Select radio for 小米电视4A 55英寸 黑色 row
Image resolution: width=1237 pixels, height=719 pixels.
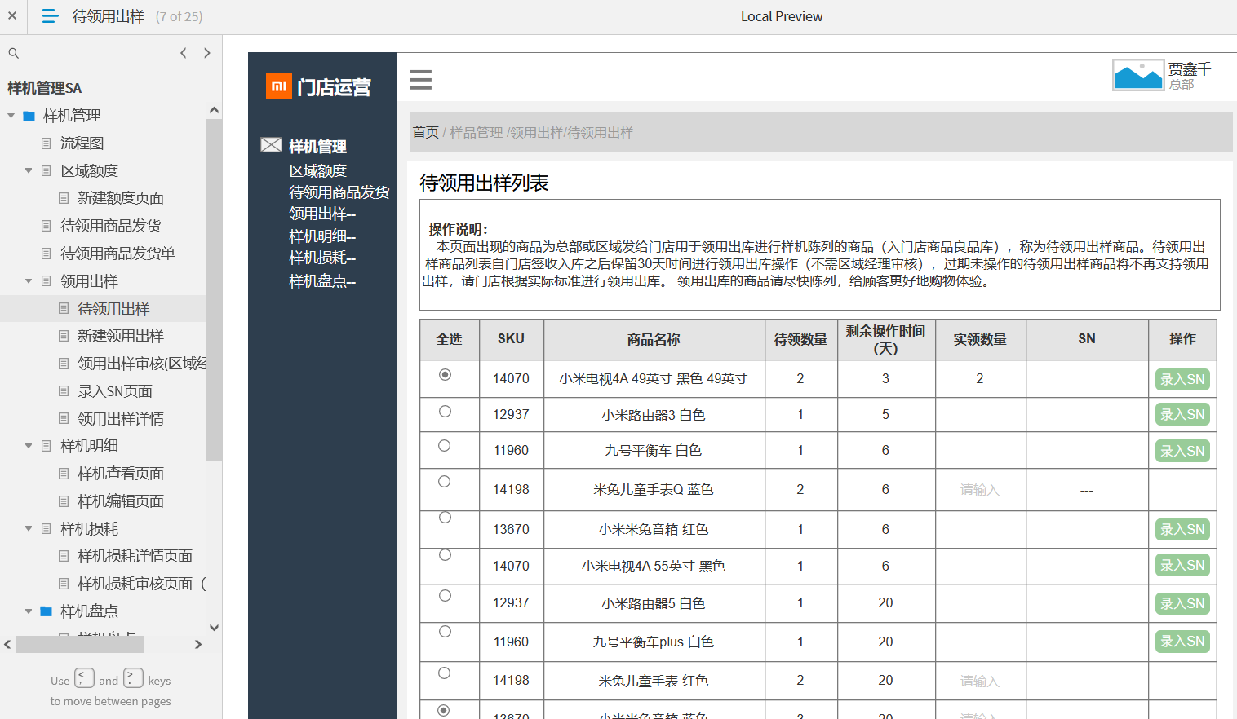point(445,555)
